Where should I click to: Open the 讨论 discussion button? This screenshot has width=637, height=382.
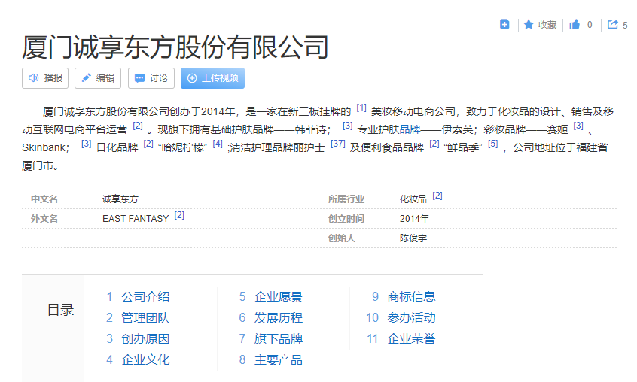[151, 78]
